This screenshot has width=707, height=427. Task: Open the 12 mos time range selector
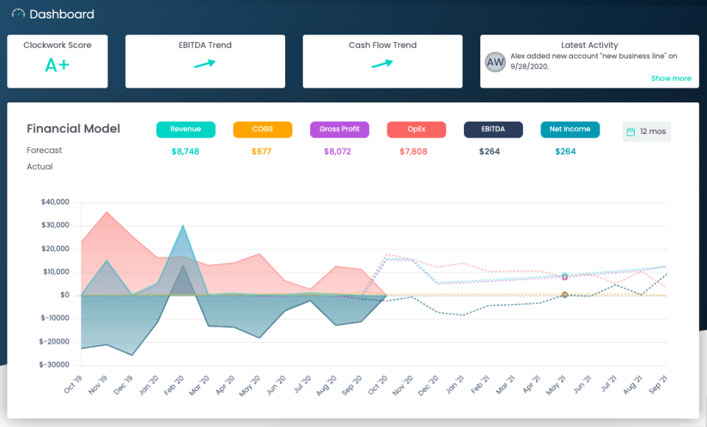click(x=646, y=131)
